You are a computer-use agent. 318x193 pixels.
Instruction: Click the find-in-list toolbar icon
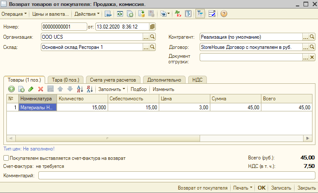pos(108,14)
